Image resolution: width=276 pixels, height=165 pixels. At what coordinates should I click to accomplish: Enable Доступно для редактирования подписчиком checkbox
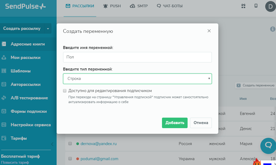(x=65, y=91)
